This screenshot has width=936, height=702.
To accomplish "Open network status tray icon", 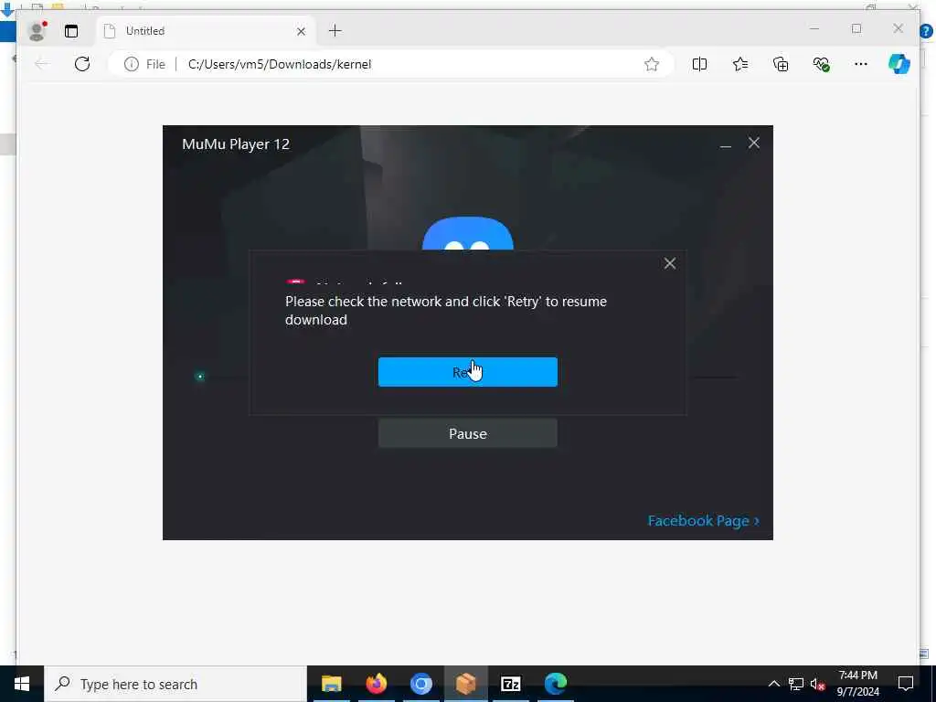I will [796, 684].
